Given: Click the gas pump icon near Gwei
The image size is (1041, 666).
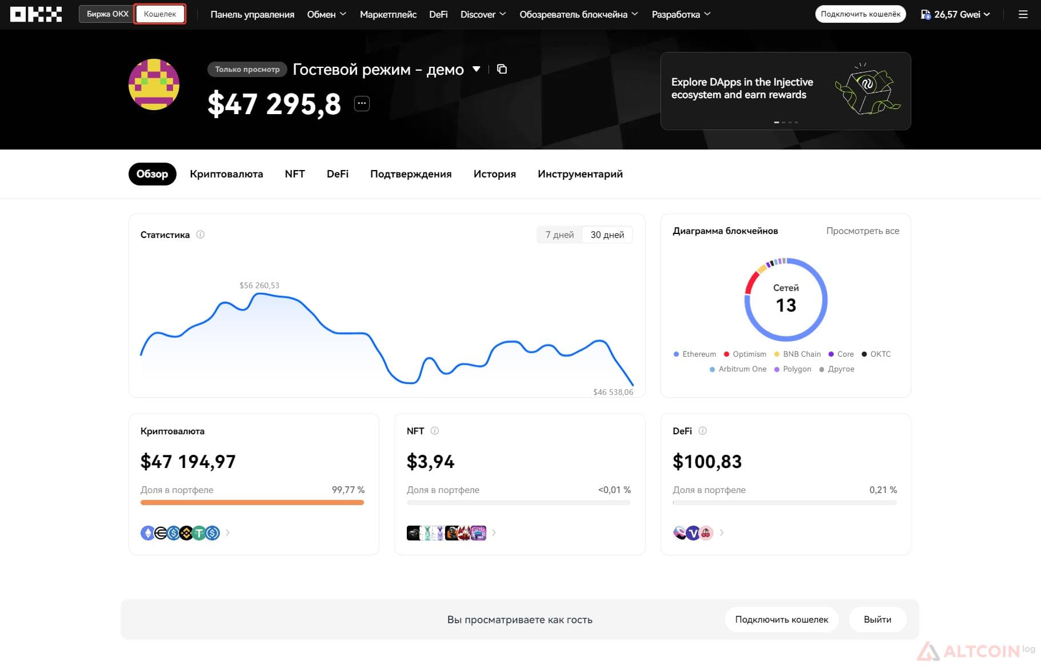Looking at the screenshot, I should click(x=926, y=14).
